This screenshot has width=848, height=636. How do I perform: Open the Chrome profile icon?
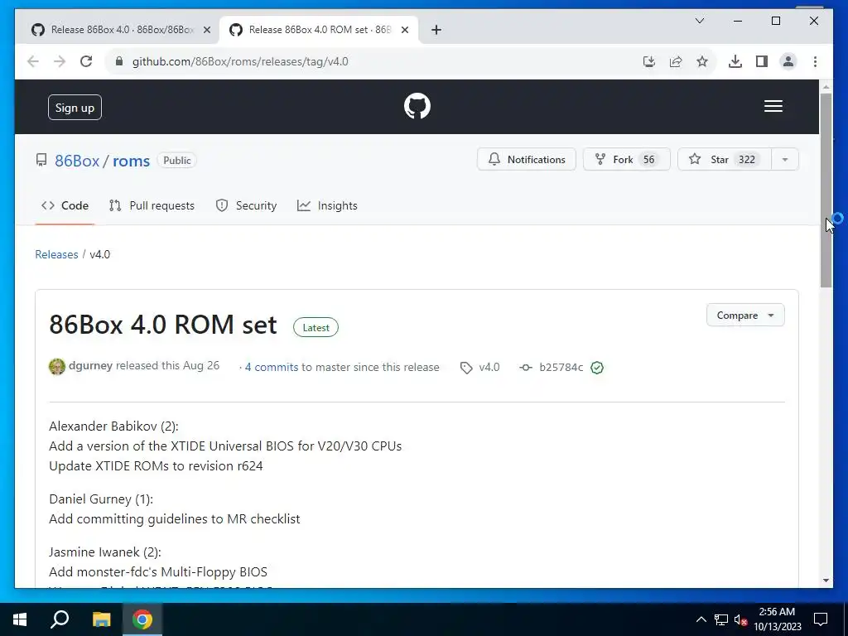coord(788,61)
